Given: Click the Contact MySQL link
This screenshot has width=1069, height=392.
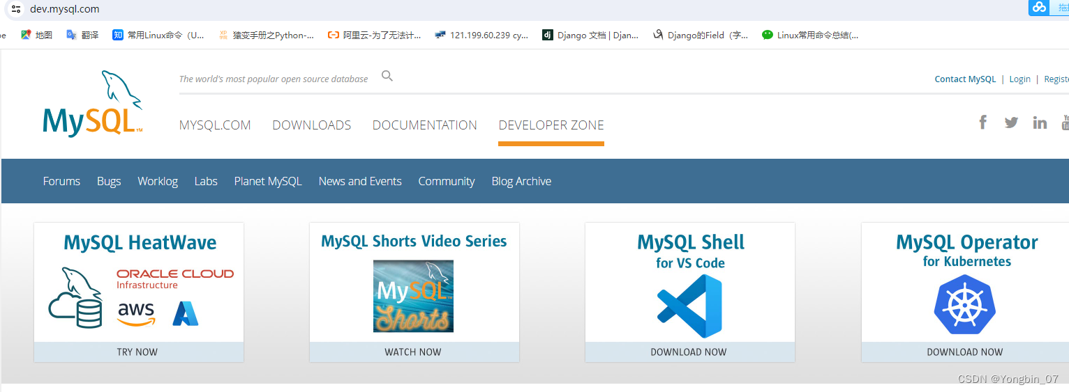Looking at the screenshot, I should pyautogui.click(x=965, y=79).
